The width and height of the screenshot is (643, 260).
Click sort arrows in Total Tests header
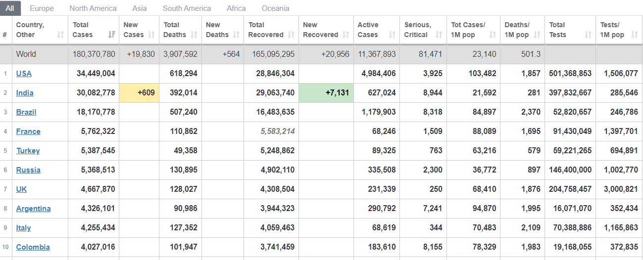(588, 35)
